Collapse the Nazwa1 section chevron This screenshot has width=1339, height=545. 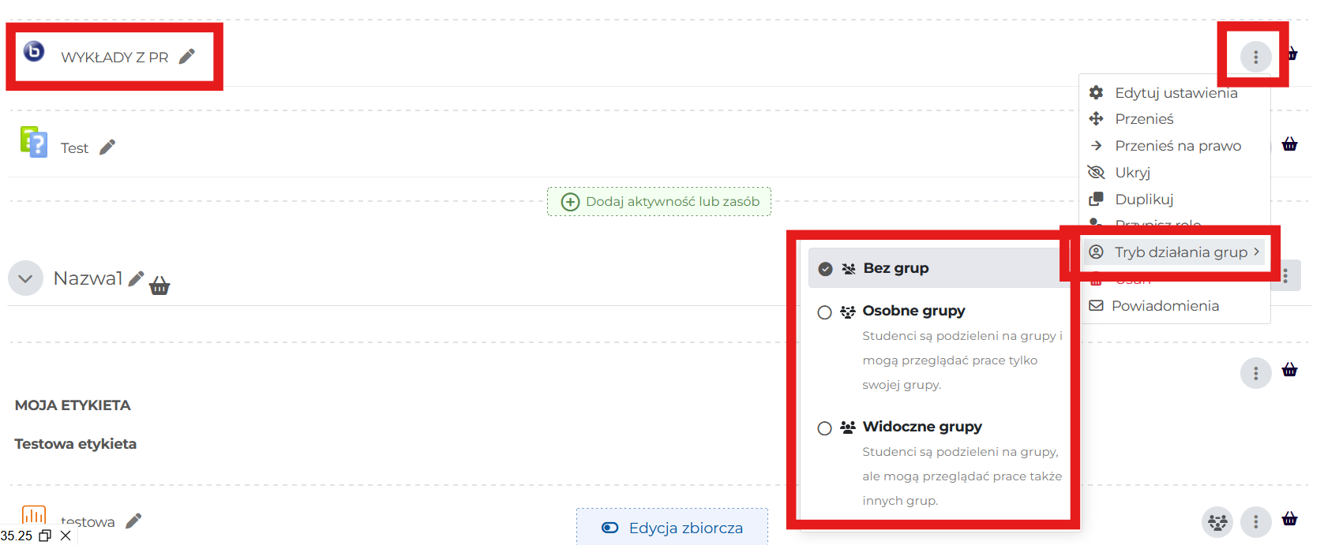click(25, 278)
